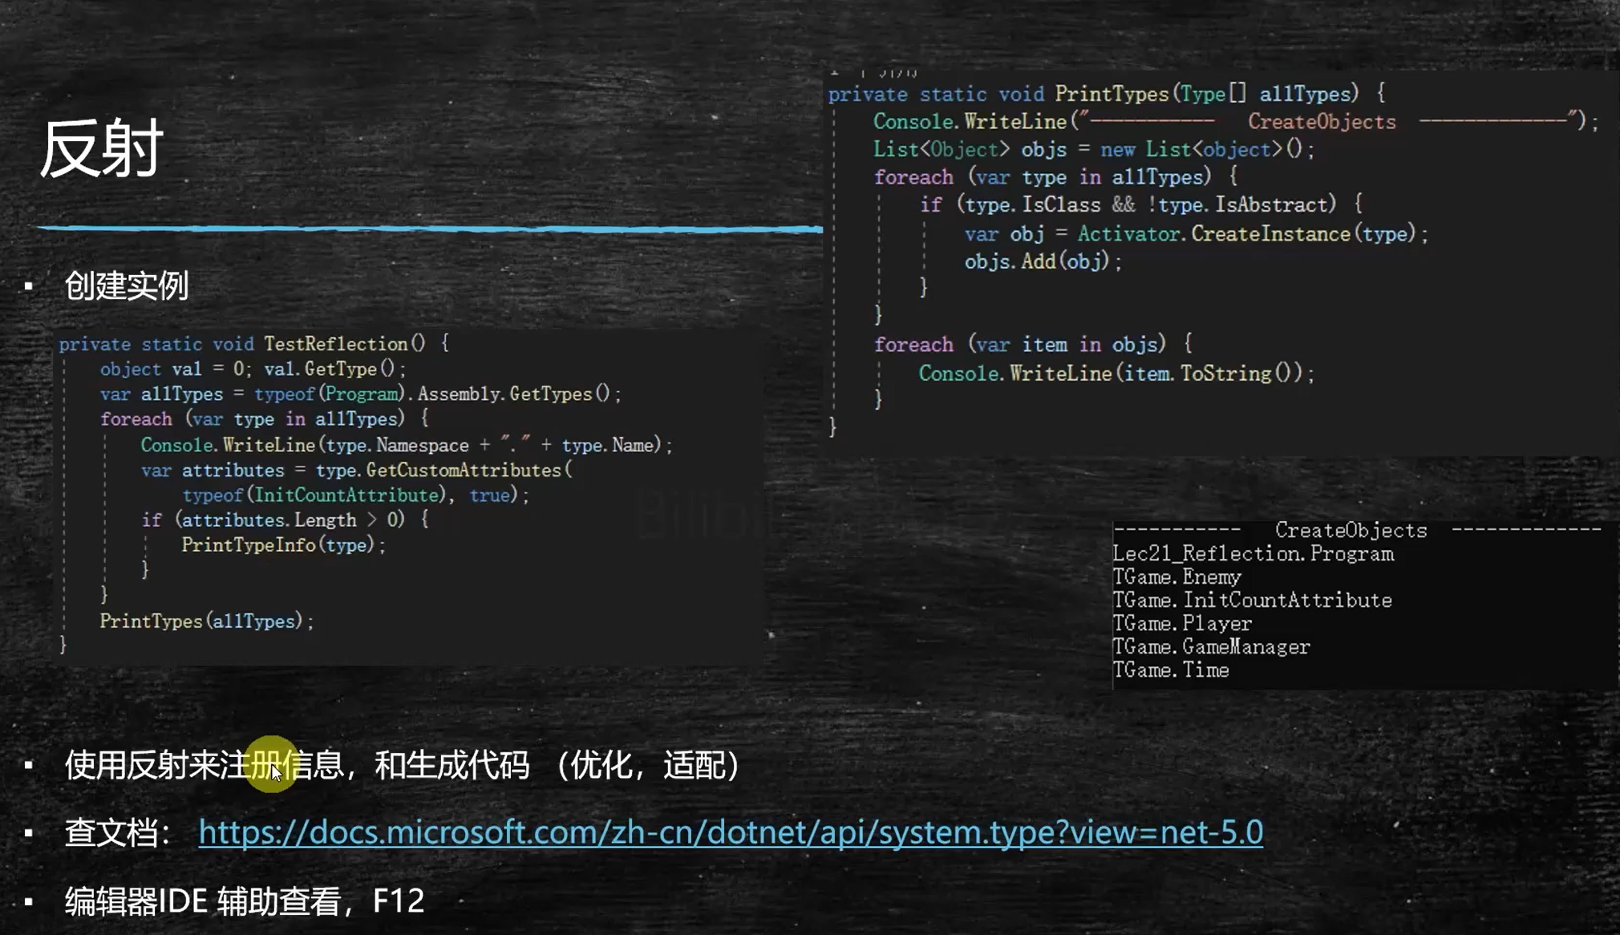1620x935 pixels.
Task: Click the output line Lec21_Reflection.Program
Action: click(1253, 553)
